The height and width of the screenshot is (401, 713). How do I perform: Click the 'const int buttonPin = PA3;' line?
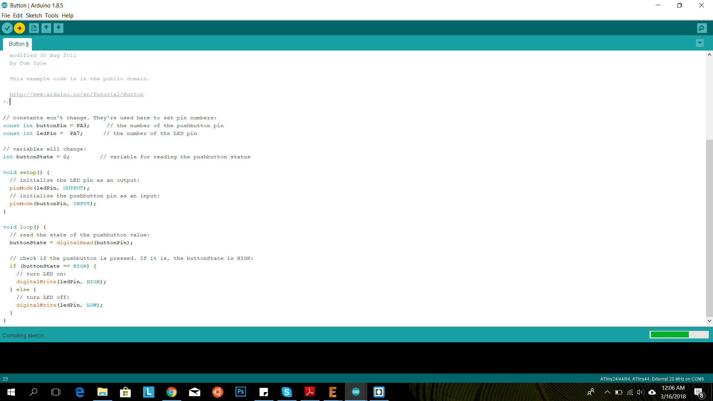pos(46,126)
